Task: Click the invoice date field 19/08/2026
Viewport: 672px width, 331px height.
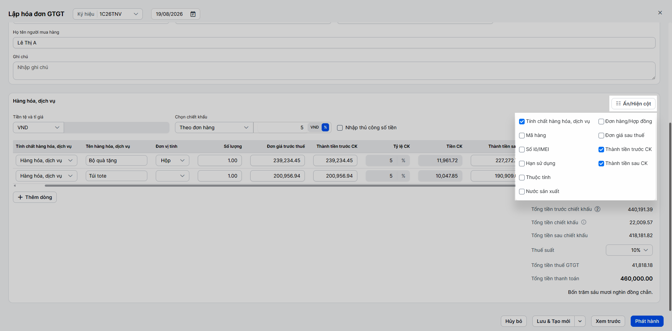Action: (x=175, y=14)
